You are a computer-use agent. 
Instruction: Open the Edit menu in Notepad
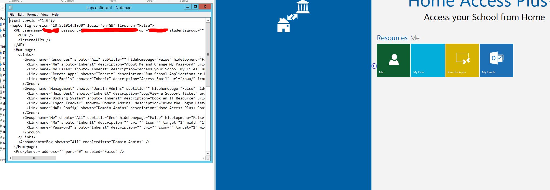(x=21, y=15)
